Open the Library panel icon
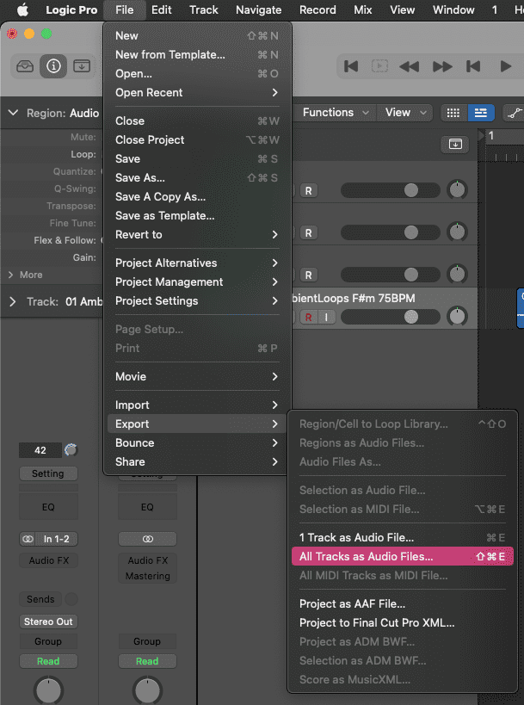Image resolution: width=524 pixels, height=705 pixels. [25, 66]
